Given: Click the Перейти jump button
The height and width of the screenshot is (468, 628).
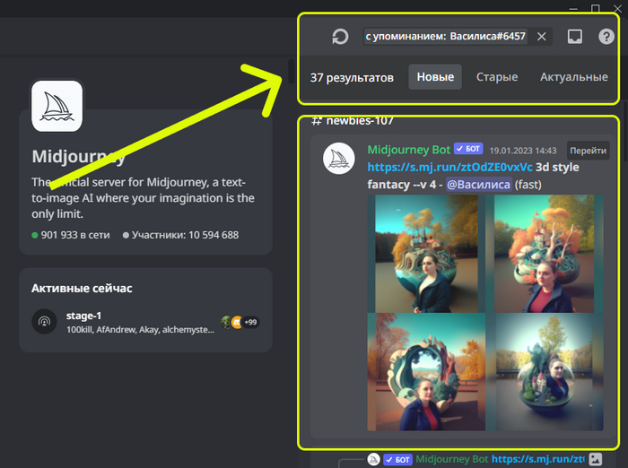Looking at the screenshot, I should click(x=588, y=151).
